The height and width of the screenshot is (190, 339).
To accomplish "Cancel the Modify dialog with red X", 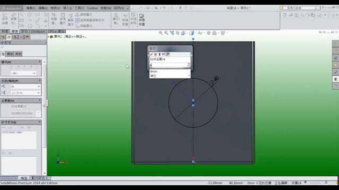I will tap(155, 54).
